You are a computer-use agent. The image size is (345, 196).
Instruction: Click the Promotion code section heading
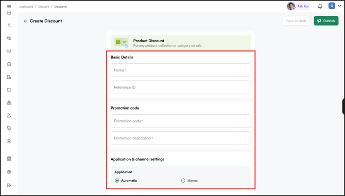(x=125, y=108)
